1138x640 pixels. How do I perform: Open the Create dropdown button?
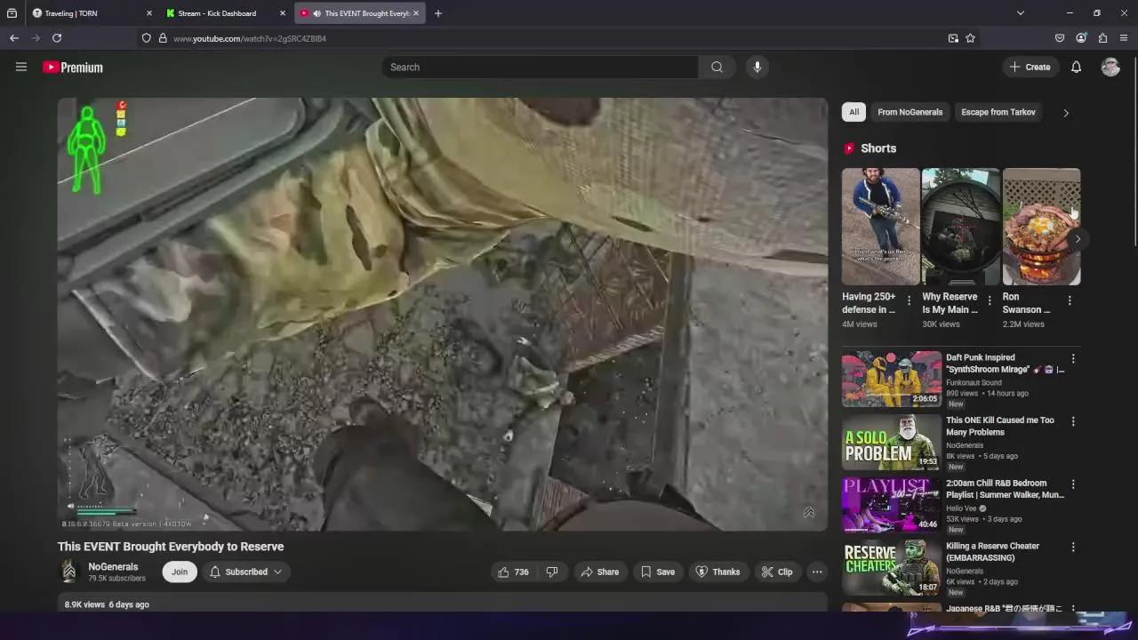(x=1030, y=67)
